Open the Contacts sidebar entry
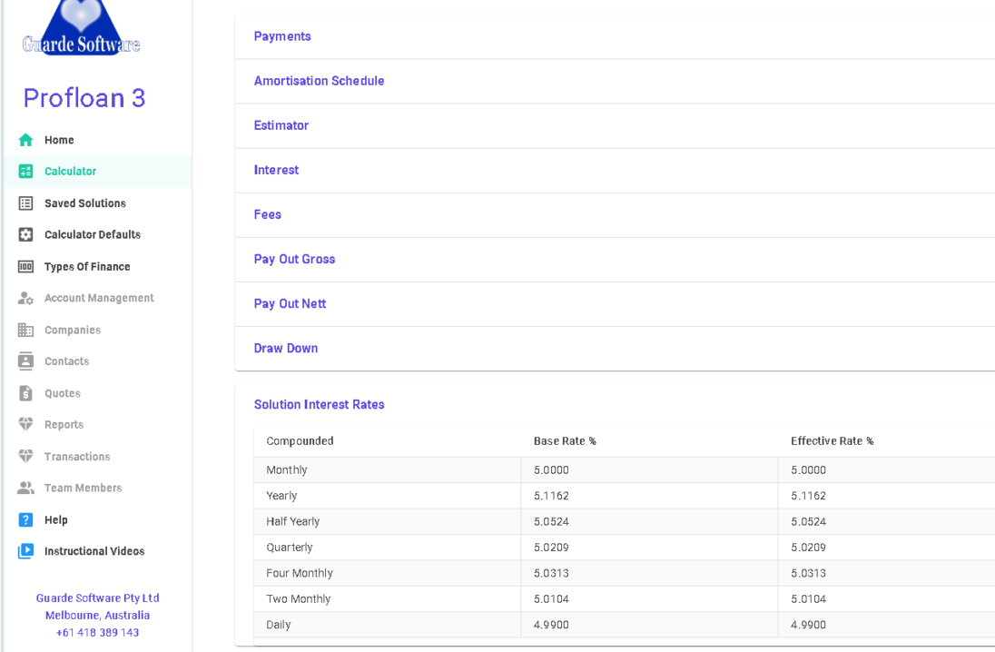995x652 pixels. point(66,361)
